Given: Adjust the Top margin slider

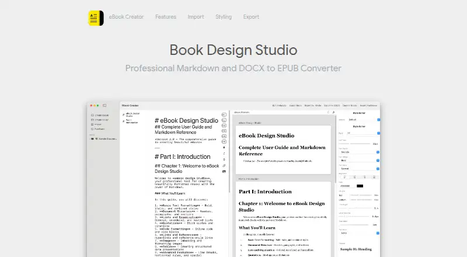Looking at the screenshot, I should click(360, 195).
